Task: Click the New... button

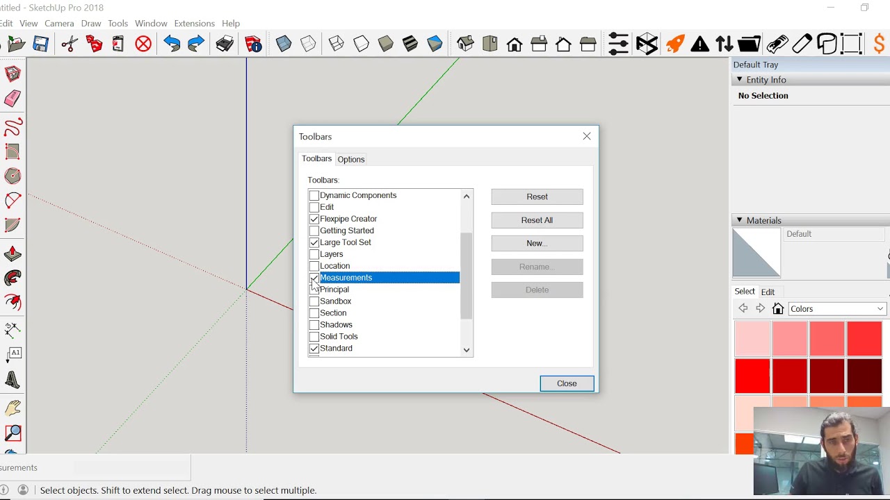Action: point(537,244)
